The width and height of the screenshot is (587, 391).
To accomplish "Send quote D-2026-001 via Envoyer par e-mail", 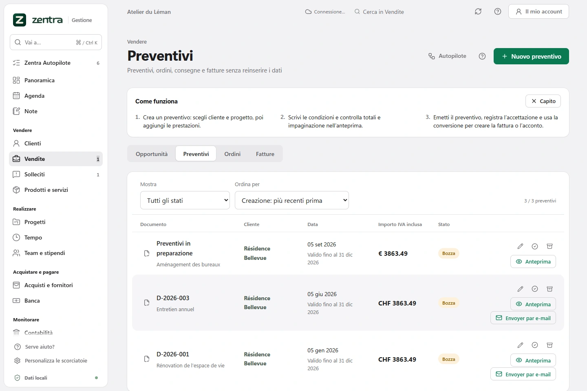I will point(523,374).
